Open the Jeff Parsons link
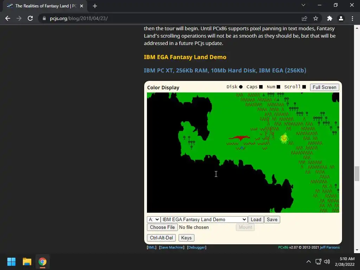The width and height of the screenshot is (360, 270). coord(330,247)
